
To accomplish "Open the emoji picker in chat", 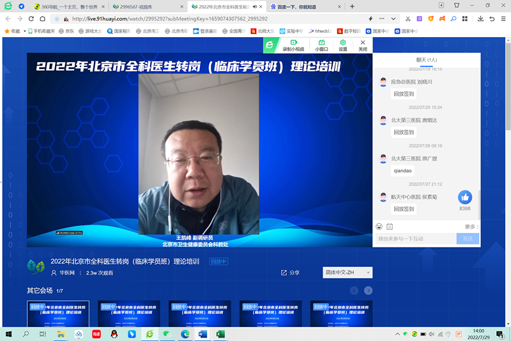I will pyautogui.click(x=379, y=226).
